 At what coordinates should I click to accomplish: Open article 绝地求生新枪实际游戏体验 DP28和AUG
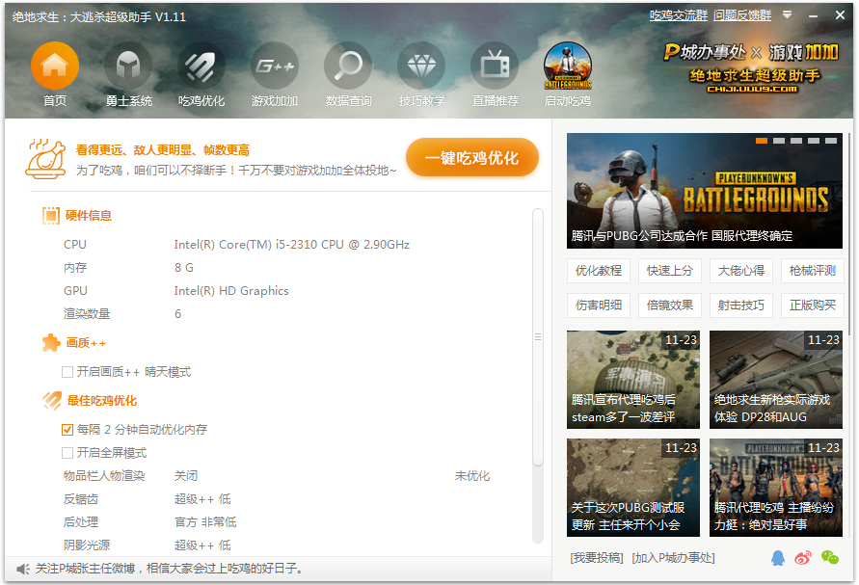point(776,380)
